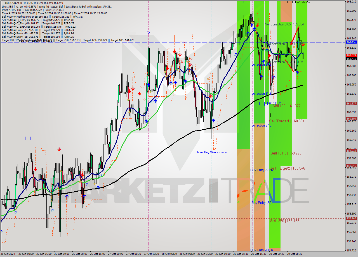
Task: Click the 165.595 axis price value
Action: 351,11
